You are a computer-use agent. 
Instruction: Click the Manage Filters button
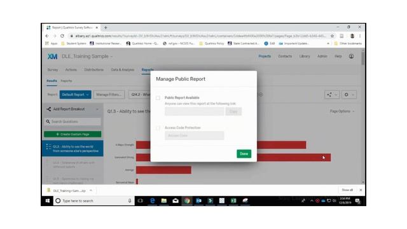pos(109,95)
